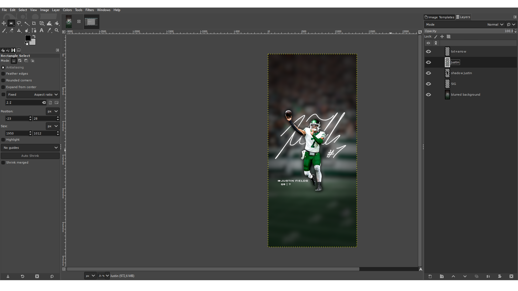Open the No guides dropdown
This screenshot has width=518, height=291.
30,148
